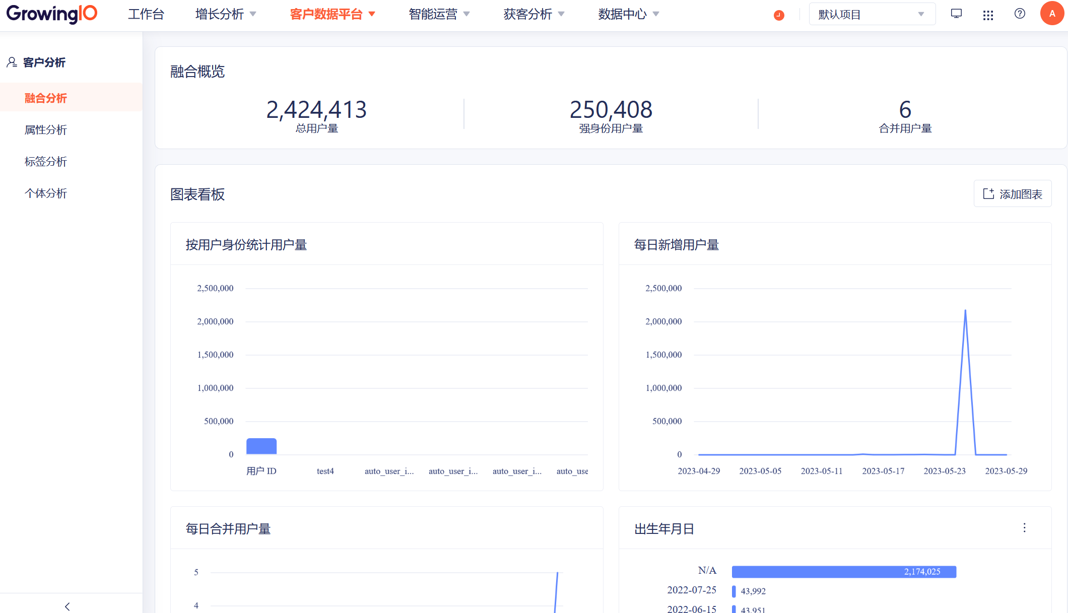Expand the 数据中心 menu
The height and width of the screenshot is (613, 1068).
629,14
